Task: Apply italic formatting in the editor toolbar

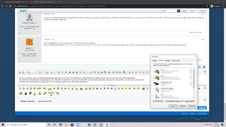Action: coord(62,72)
